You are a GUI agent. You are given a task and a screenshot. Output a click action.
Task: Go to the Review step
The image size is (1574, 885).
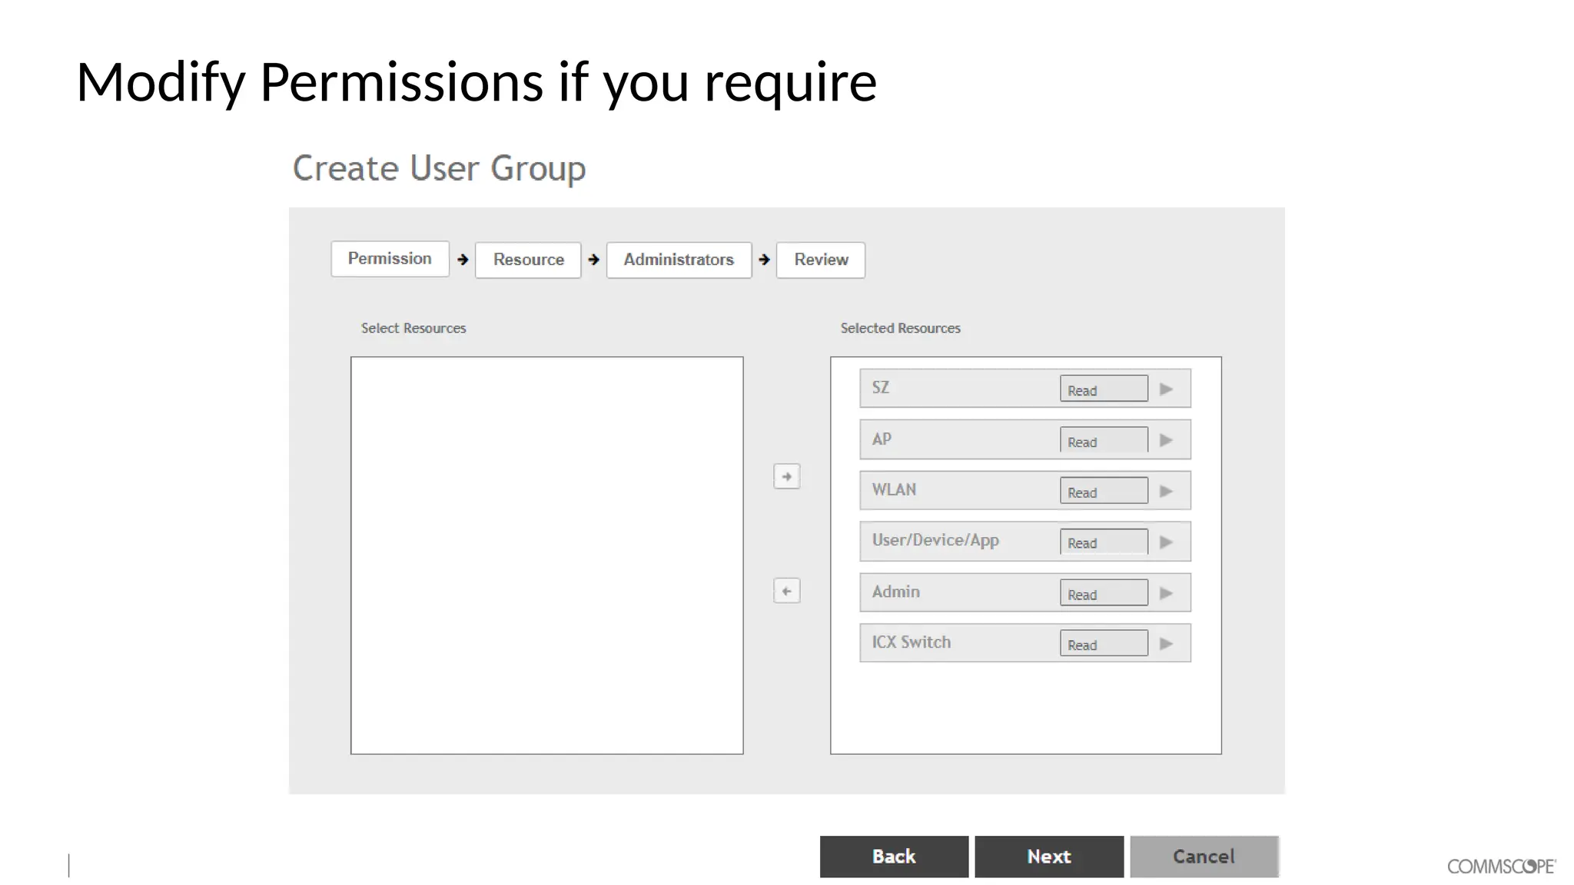tap(821, 260)
